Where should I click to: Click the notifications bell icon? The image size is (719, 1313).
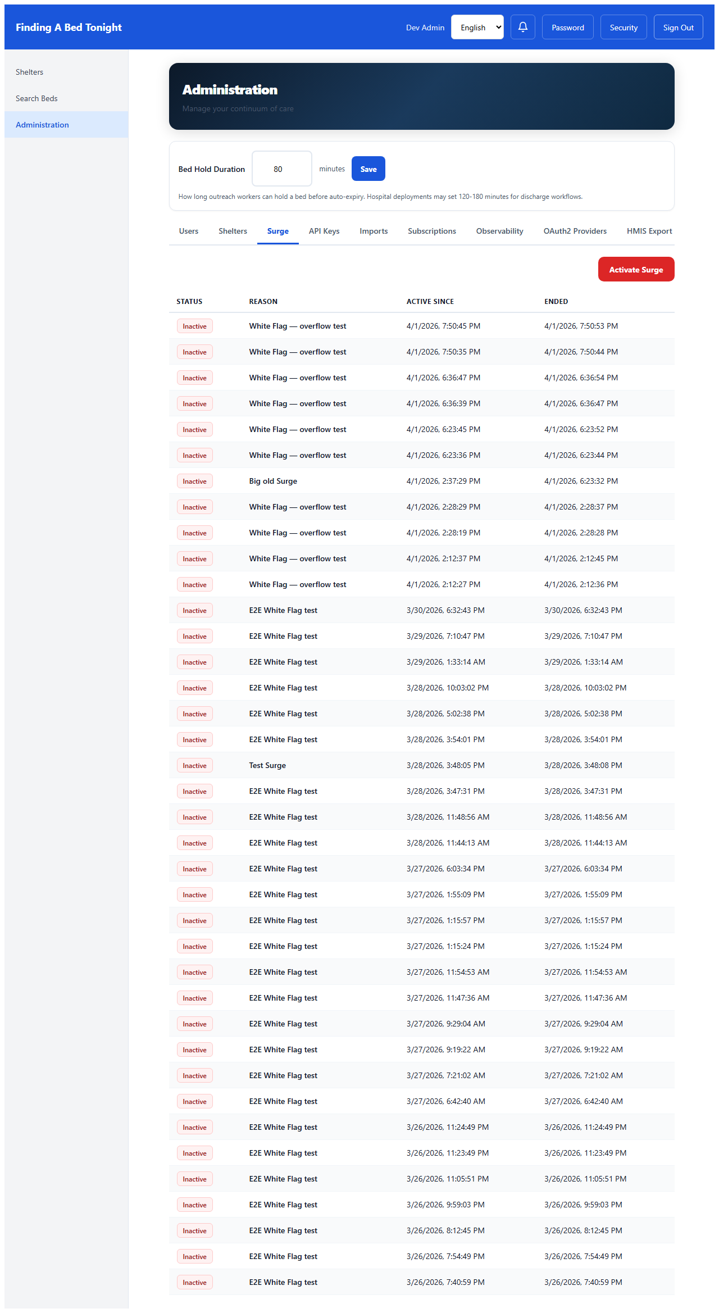pyautogui.click(x=522, y=27)
